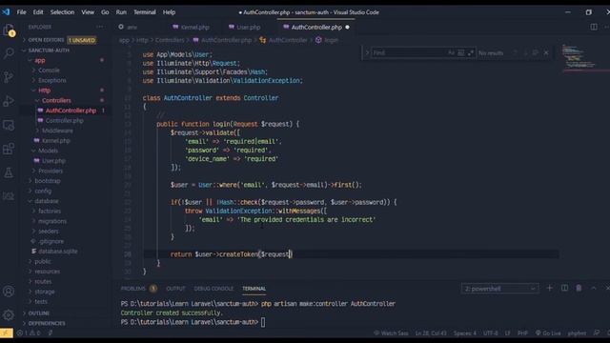Click the split editor icon
This screenshot has height=343, width=610.
click(x=594, y=27)
